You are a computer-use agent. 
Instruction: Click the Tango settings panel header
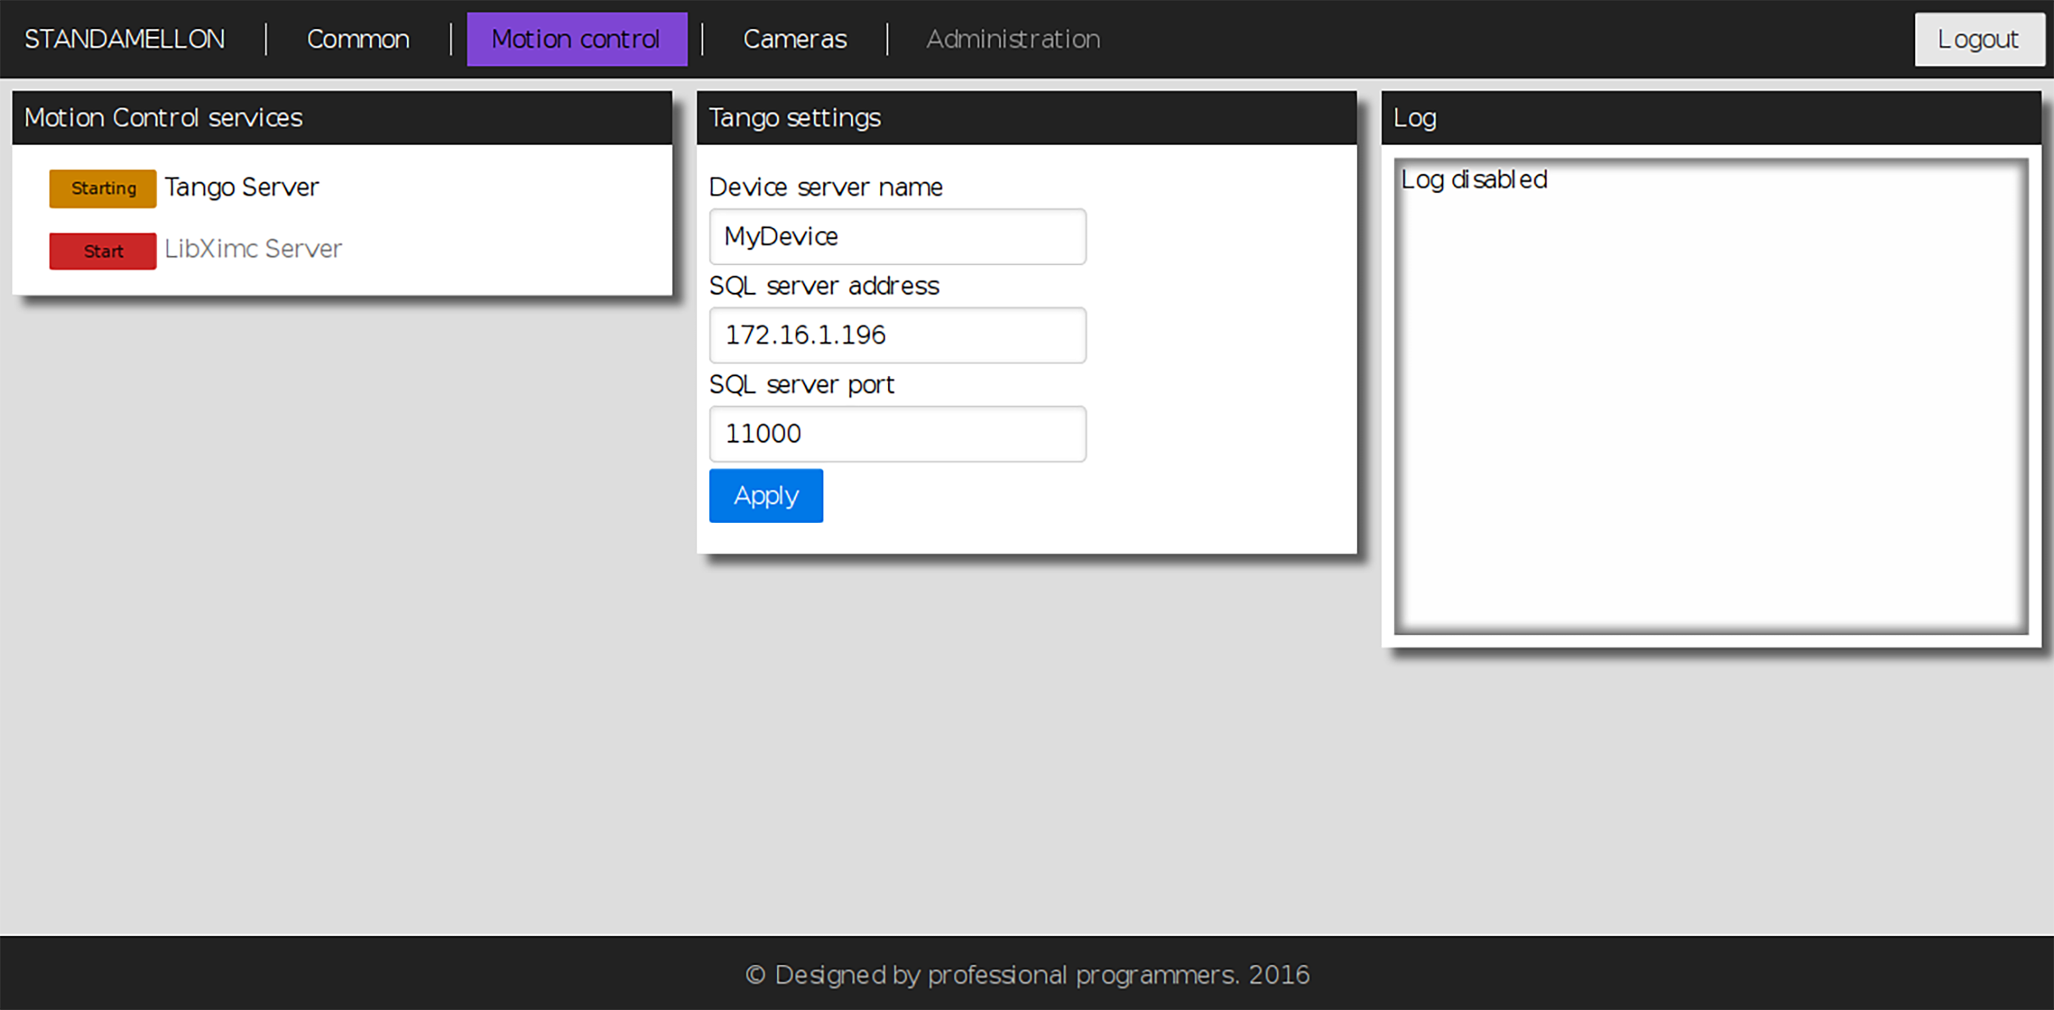[x=1026, y=118]
